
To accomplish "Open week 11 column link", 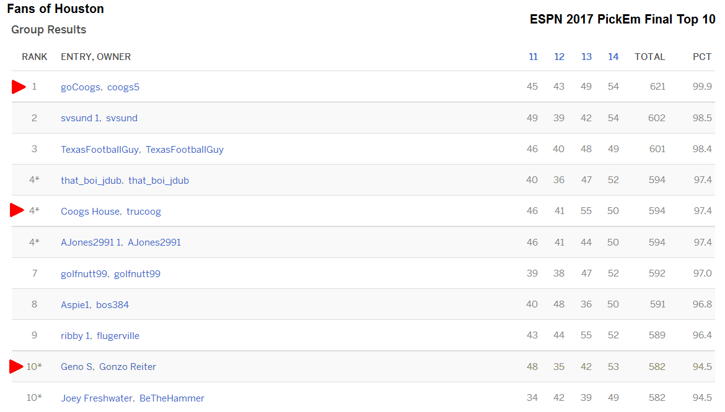I will 533,57.
